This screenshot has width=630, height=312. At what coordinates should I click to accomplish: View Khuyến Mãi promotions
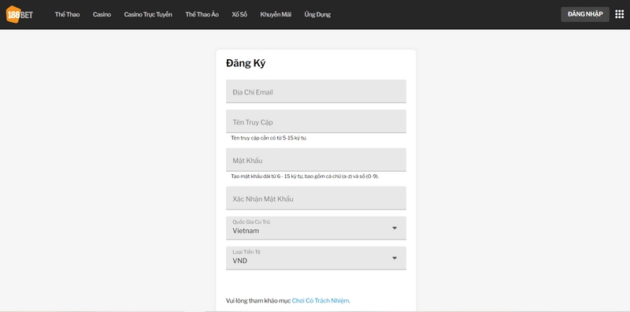pos(276,14)
